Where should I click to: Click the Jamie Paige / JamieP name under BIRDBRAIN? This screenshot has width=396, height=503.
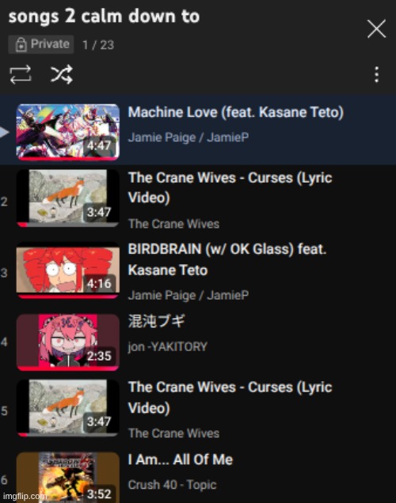click(x=188, y=295)
